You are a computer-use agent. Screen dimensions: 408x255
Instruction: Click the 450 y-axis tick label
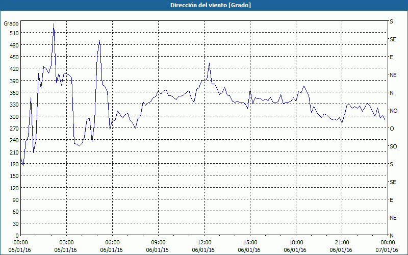(x=14, y=57)
